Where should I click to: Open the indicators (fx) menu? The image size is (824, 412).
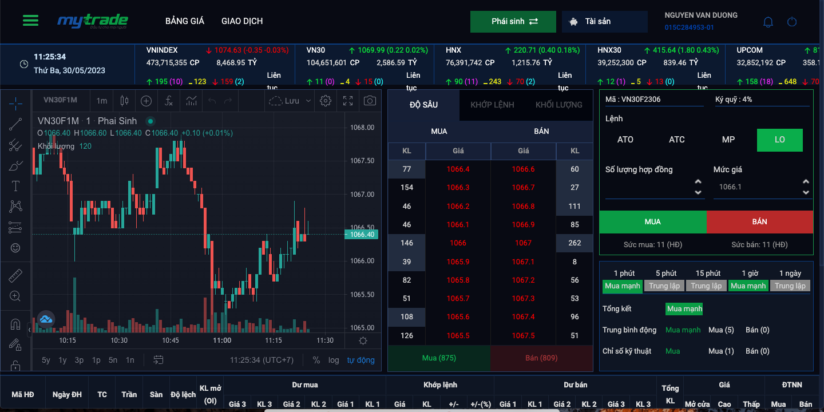tap(169, 101)
